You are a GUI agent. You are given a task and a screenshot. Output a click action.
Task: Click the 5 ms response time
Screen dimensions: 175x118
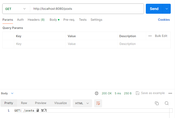[118, 93]
